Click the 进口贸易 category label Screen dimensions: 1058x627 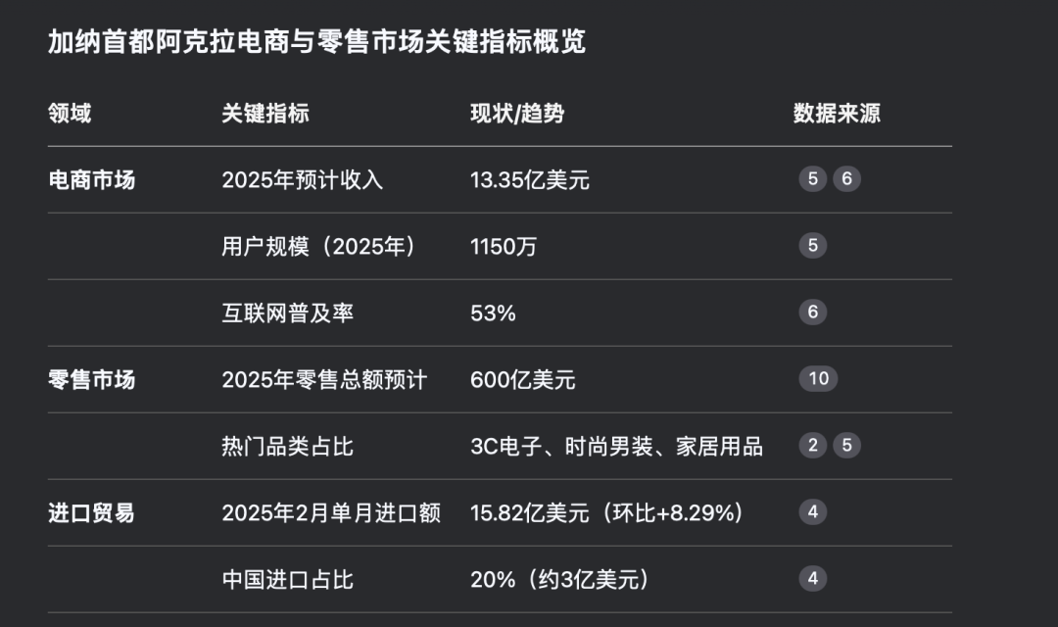click(x=92, y=513)
